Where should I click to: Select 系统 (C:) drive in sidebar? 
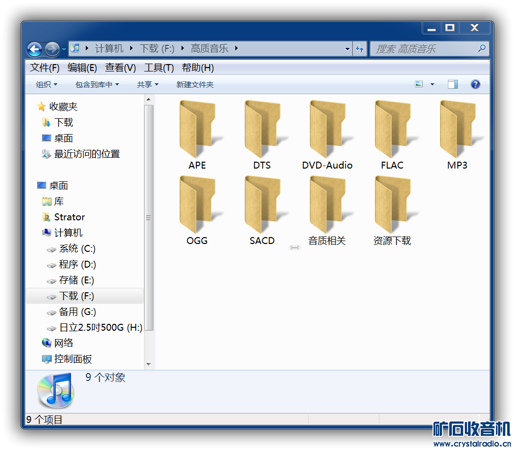coord(77,249)
